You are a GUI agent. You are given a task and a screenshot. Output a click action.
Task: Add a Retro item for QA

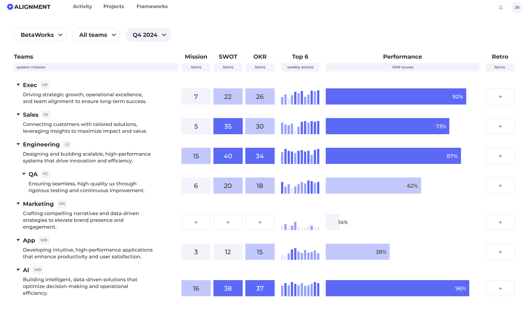500,186
